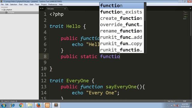Image resolution: width=192 pixels, height=108 pixels.
Task: Select the phptest folder in sidebar
Action: [9, 10]
